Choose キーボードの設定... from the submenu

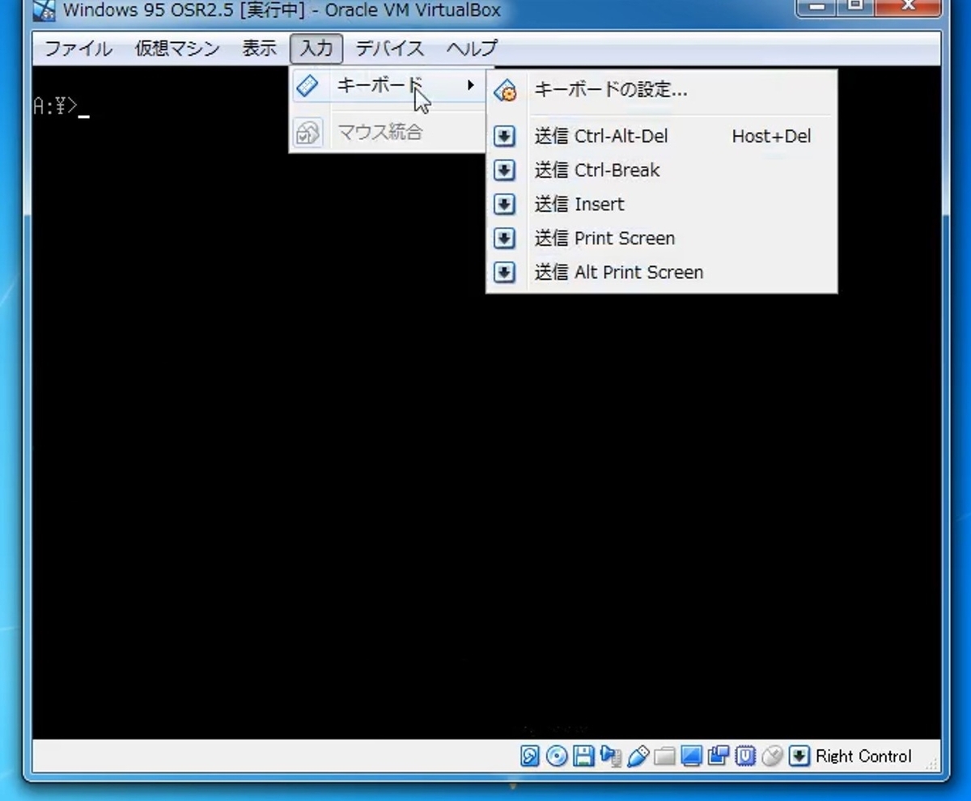click(x=662, y=91)
